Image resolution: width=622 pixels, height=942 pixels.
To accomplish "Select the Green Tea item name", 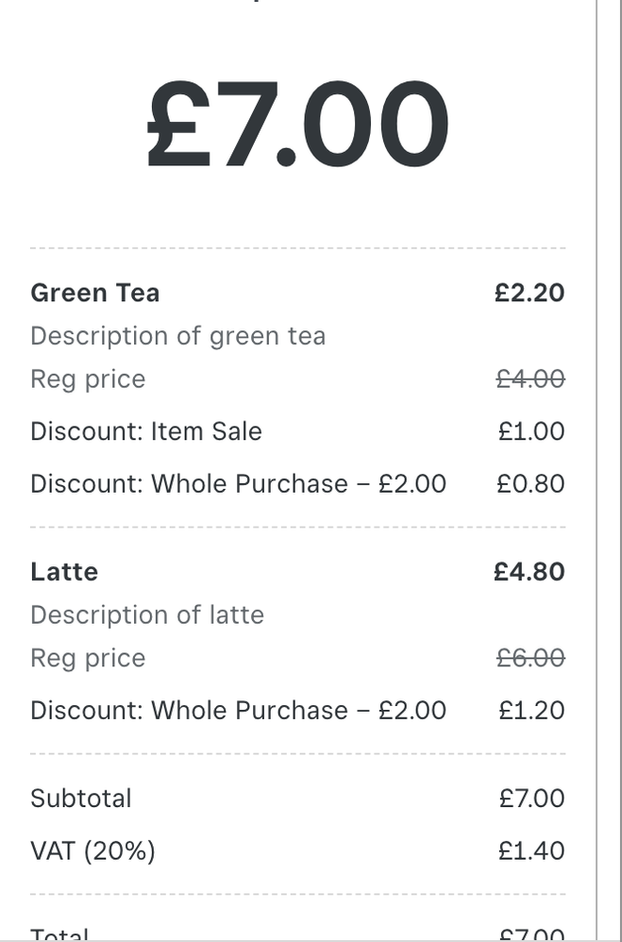I will click(94, 293).
